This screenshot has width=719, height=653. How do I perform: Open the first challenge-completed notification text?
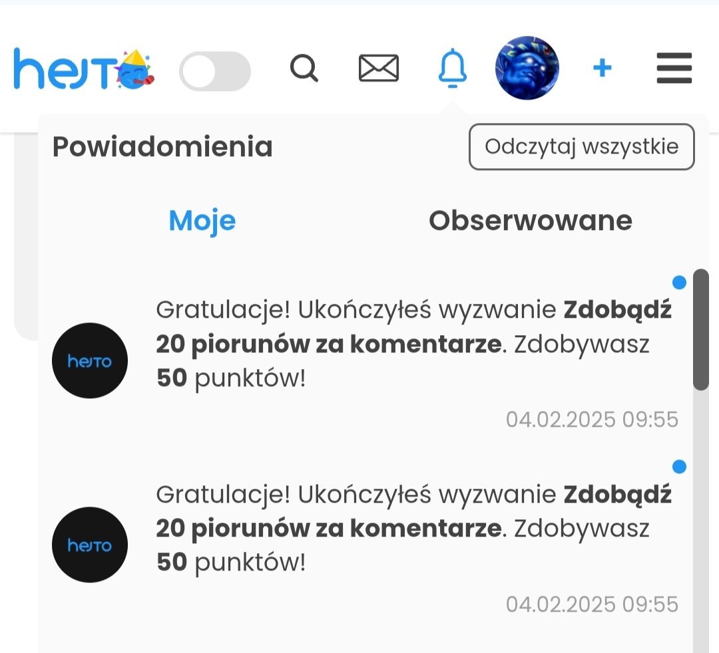[x=413, y=344]
